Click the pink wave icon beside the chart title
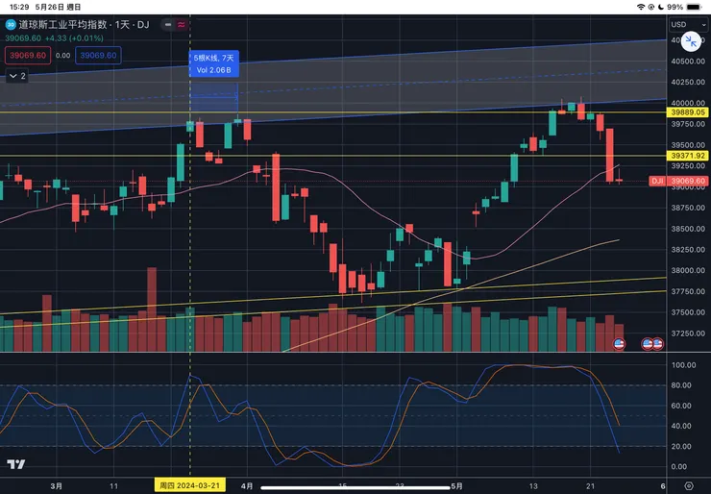This screenshot has width=711, height=494. pyautogui.click(x=182, y=24)
